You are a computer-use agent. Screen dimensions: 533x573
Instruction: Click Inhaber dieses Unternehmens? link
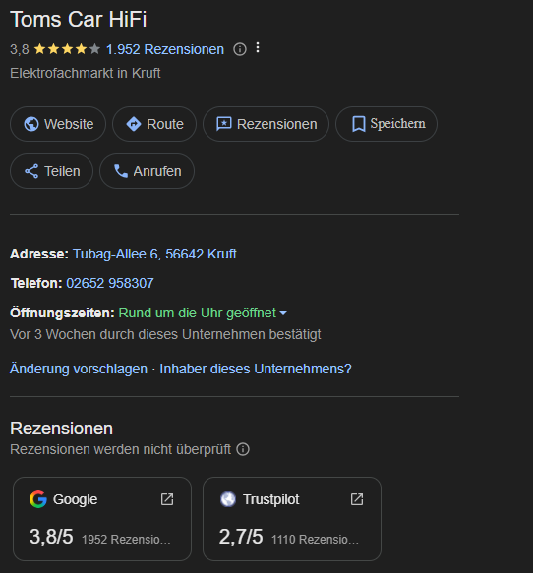(256, 369)
